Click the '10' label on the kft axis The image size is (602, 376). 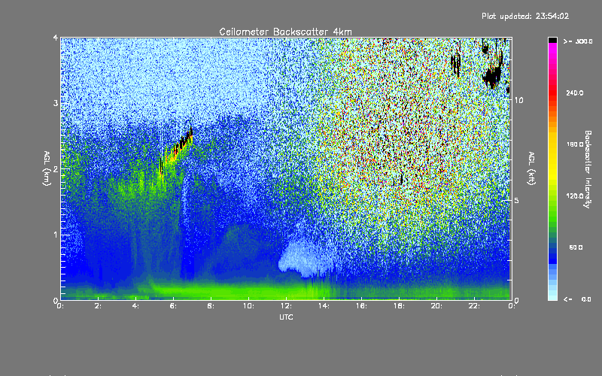point(518,100)
